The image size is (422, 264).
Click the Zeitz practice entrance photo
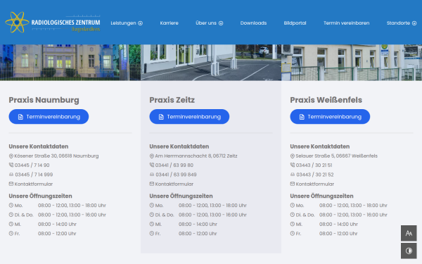pyautogui.click(x=211, y=63)
